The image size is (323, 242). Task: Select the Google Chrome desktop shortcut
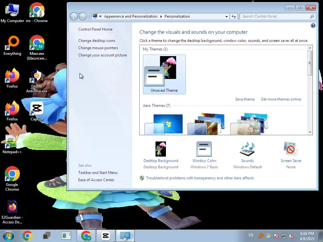pos(12,179)
